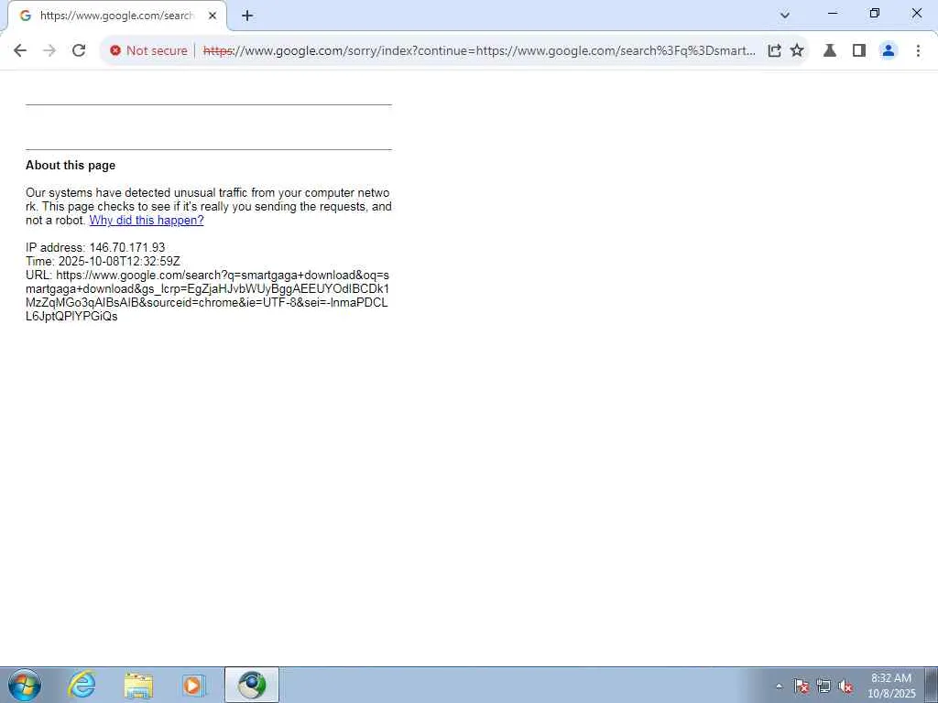This screenshot has height=703, width=938.
Task: Reload the current page
Action: [x=79, y=51]
